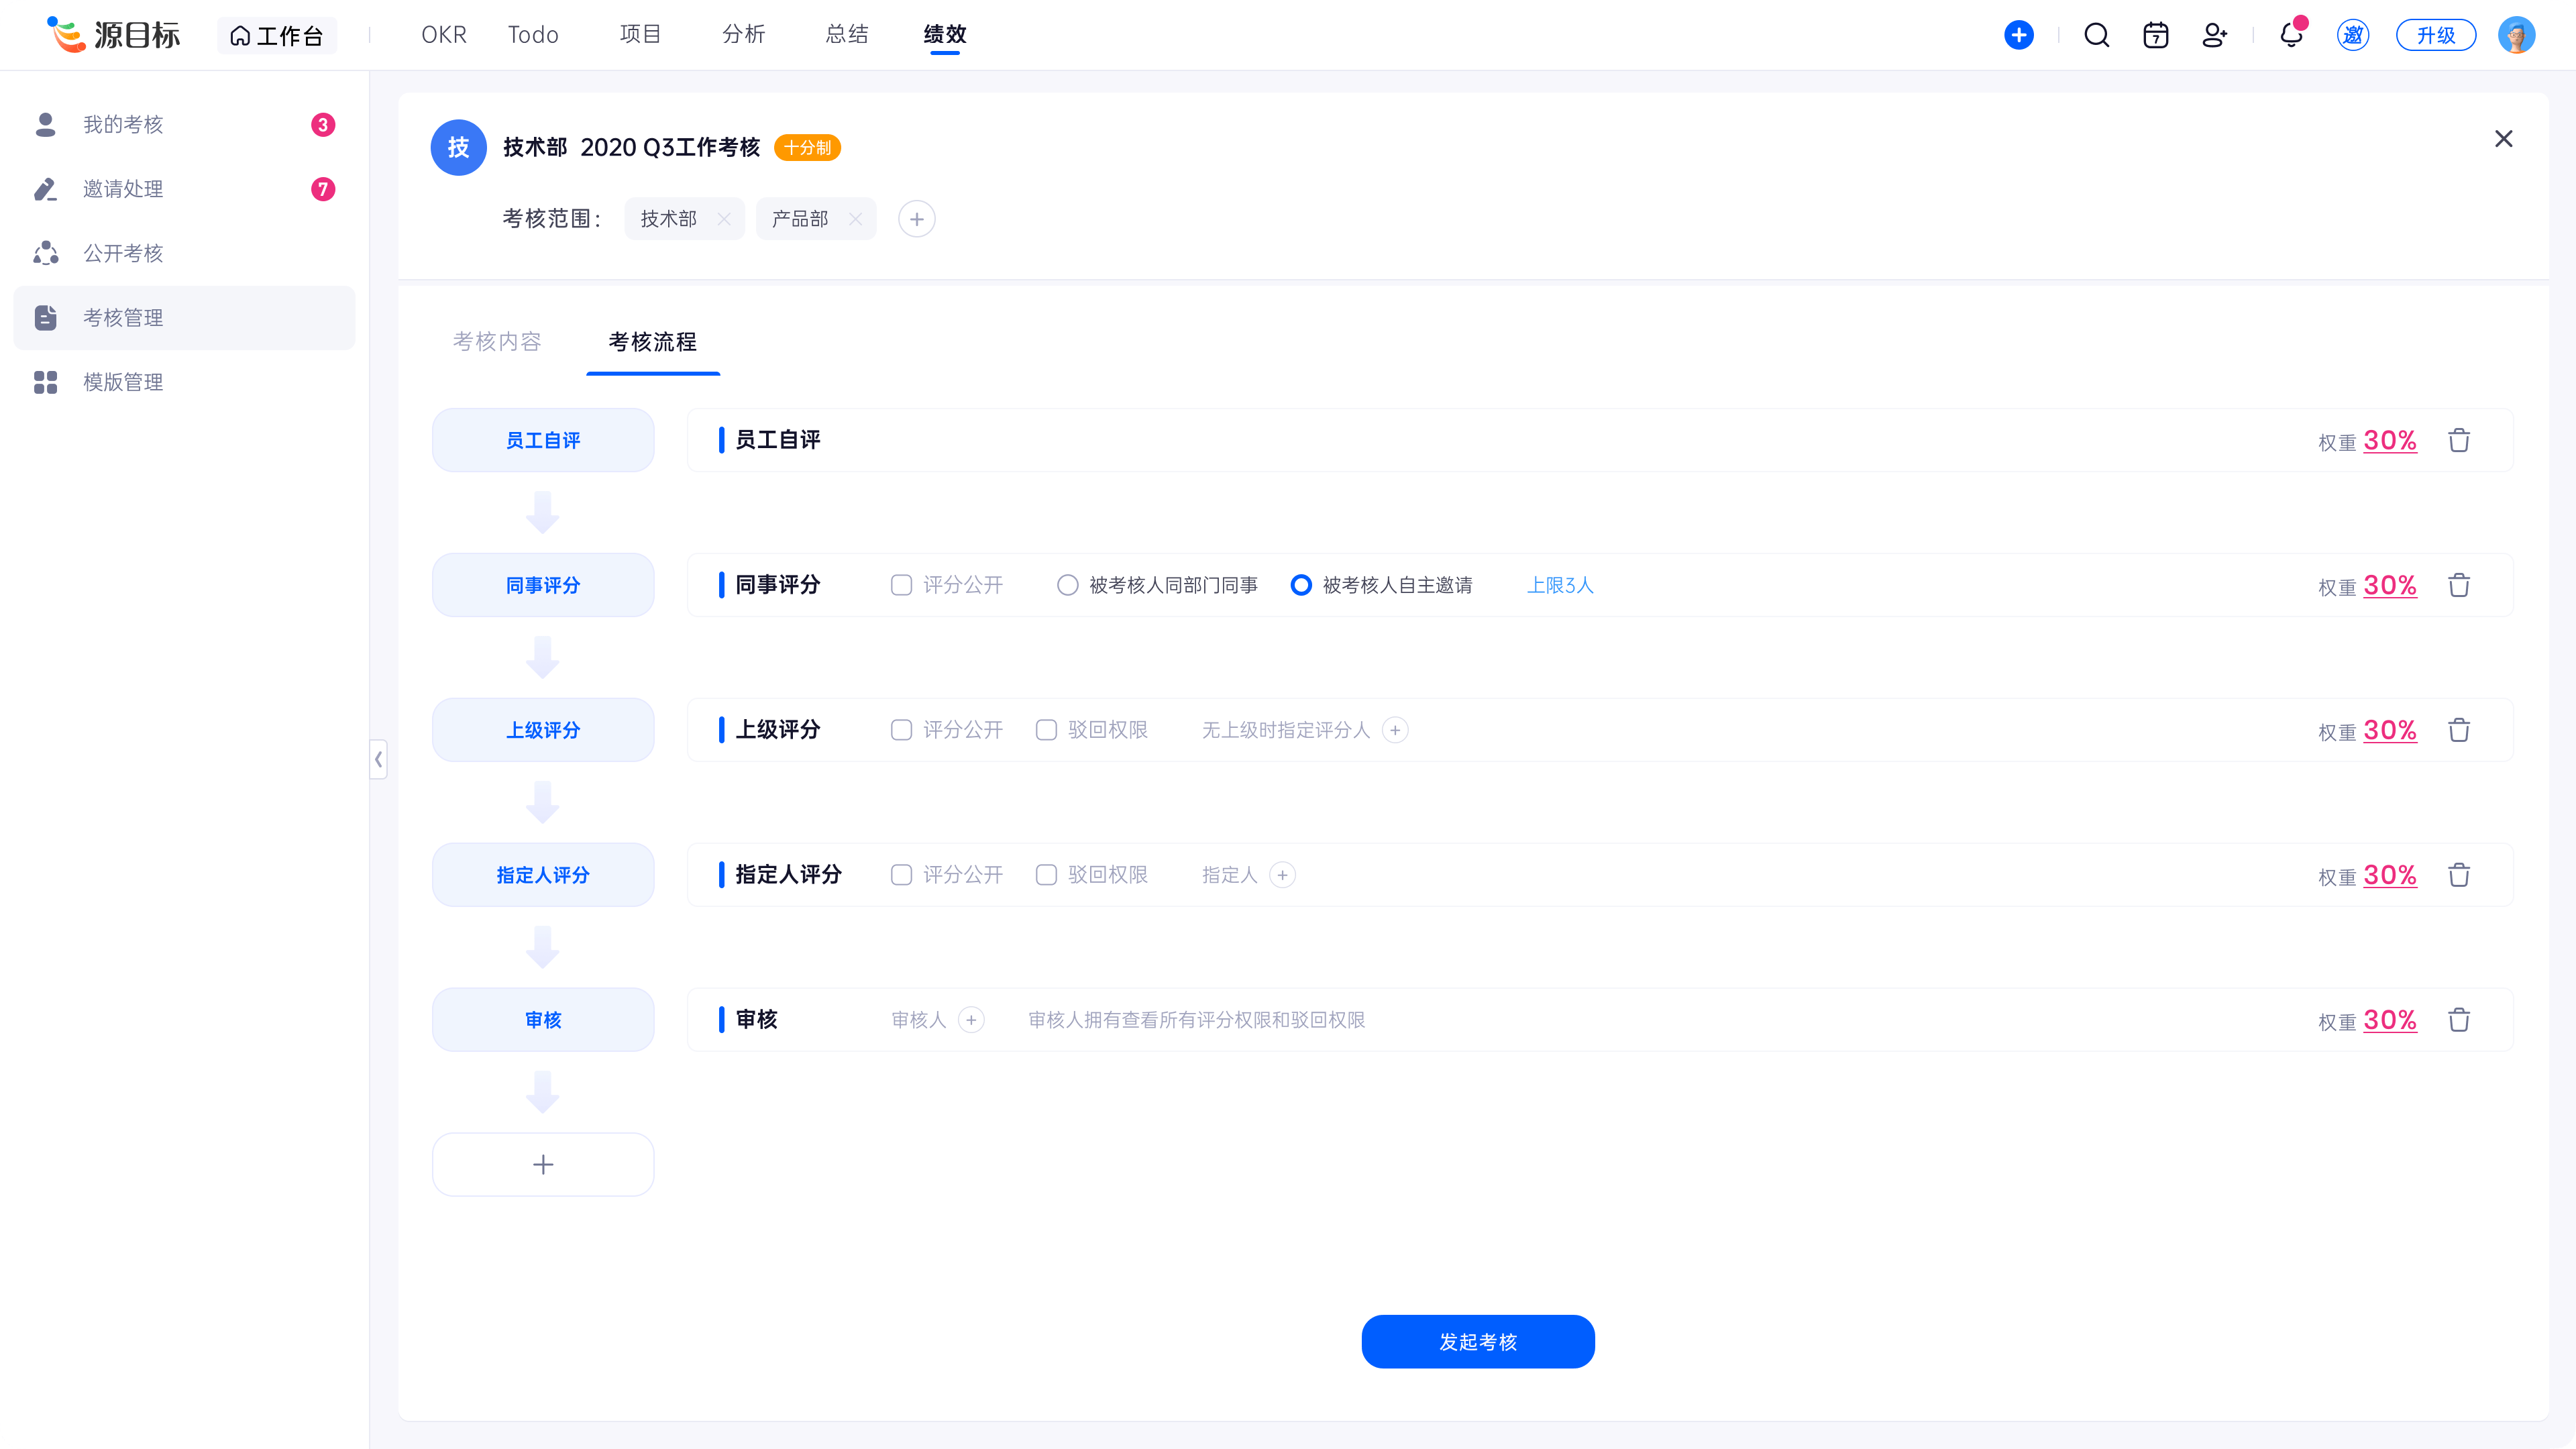Edit the 30% weight of 指定人评分
Viewport: 2576px width, 1449px height.
coord(2389,875)
